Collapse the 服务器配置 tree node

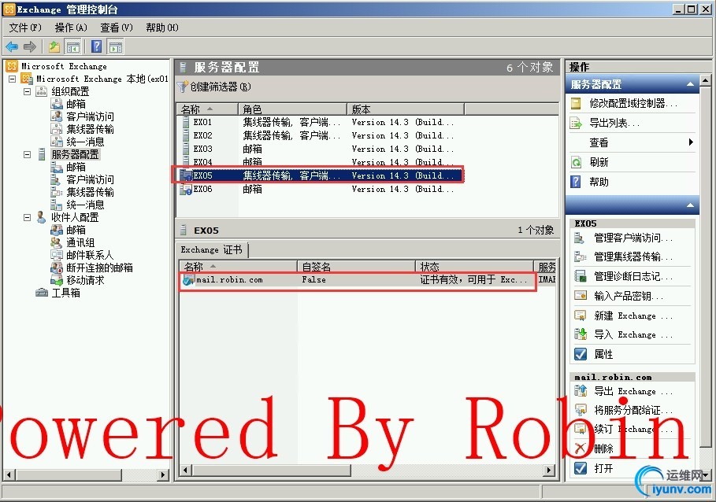point(27,154)
